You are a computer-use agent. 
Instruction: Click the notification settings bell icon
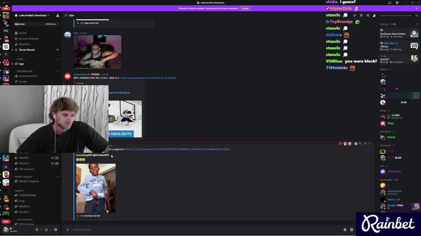point(361,15)
